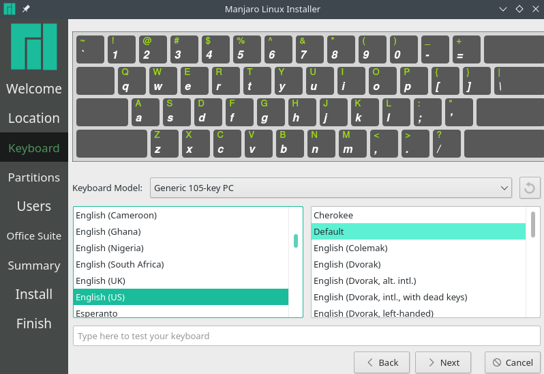Click the number 0 key on preview

point(404,49)
